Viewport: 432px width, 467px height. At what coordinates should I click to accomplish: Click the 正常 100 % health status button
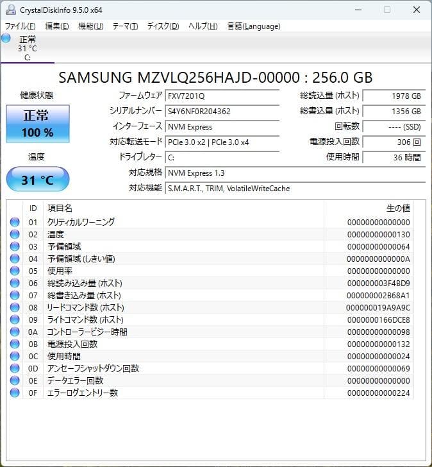tap(38, 124)
